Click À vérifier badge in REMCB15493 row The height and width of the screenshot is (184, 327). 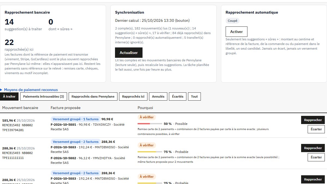point(147,145)
